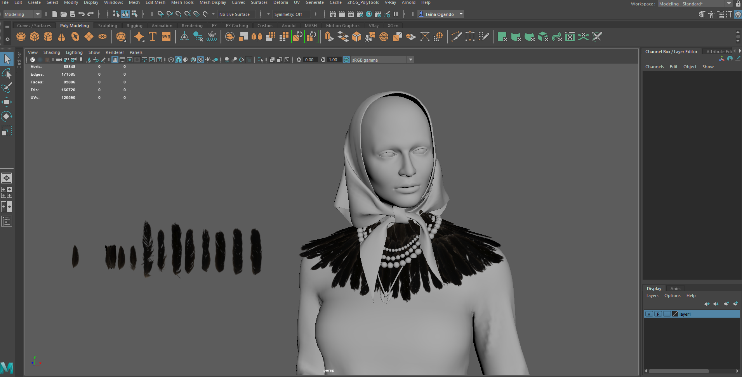Viewport: 742px width, 377px height.
Task: Create new layer with the plus icon
Action: click(726, 304)
